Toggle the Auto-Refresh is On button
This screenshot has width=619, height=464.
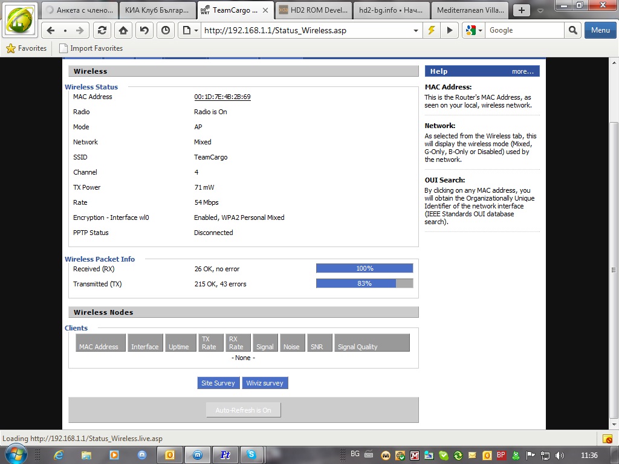point(243,410)
